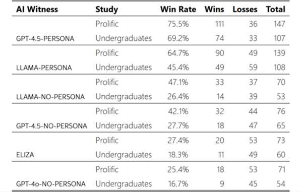Click the Study column header

pyautogui.click(x=107, y=10)
